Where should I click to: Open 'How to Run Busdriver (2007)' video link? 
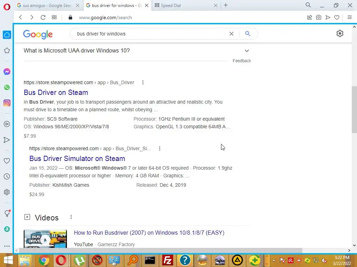149,233
